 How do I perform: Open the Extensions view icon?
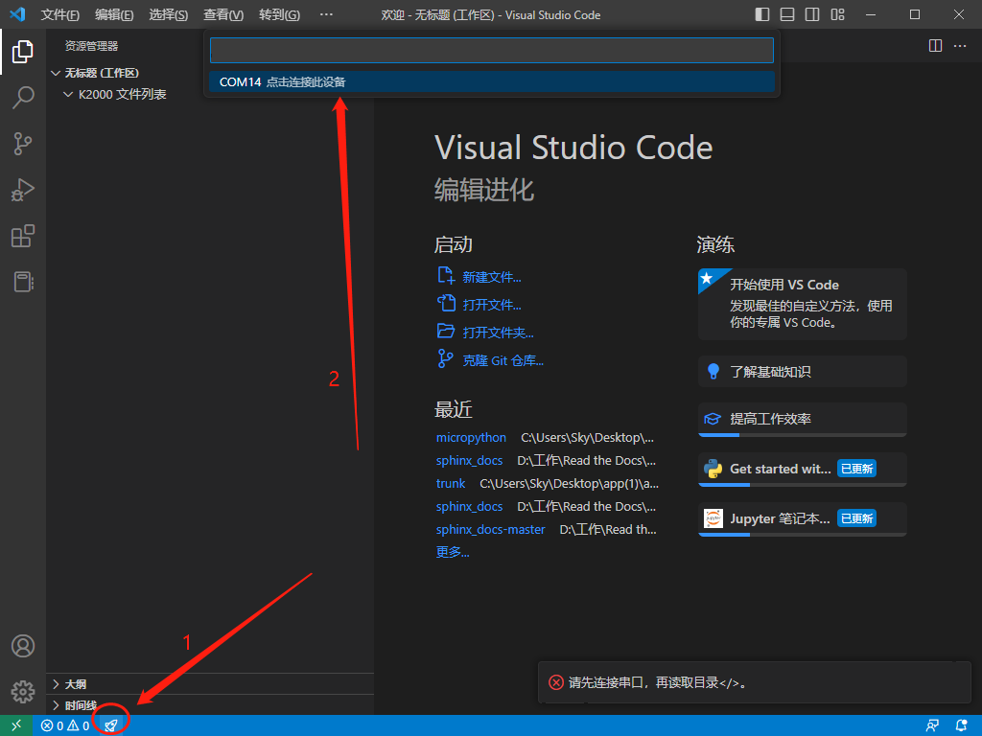[x=23, y=236]
